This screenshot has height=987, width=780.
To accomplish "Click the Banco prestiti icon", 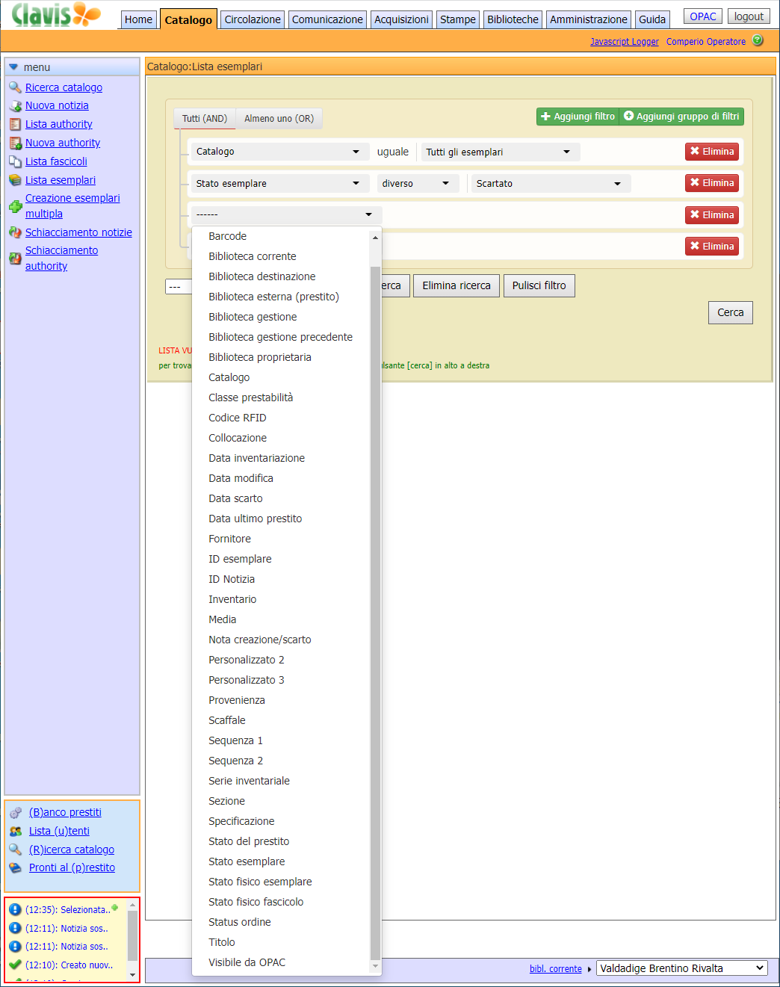I will click(16, 812).
